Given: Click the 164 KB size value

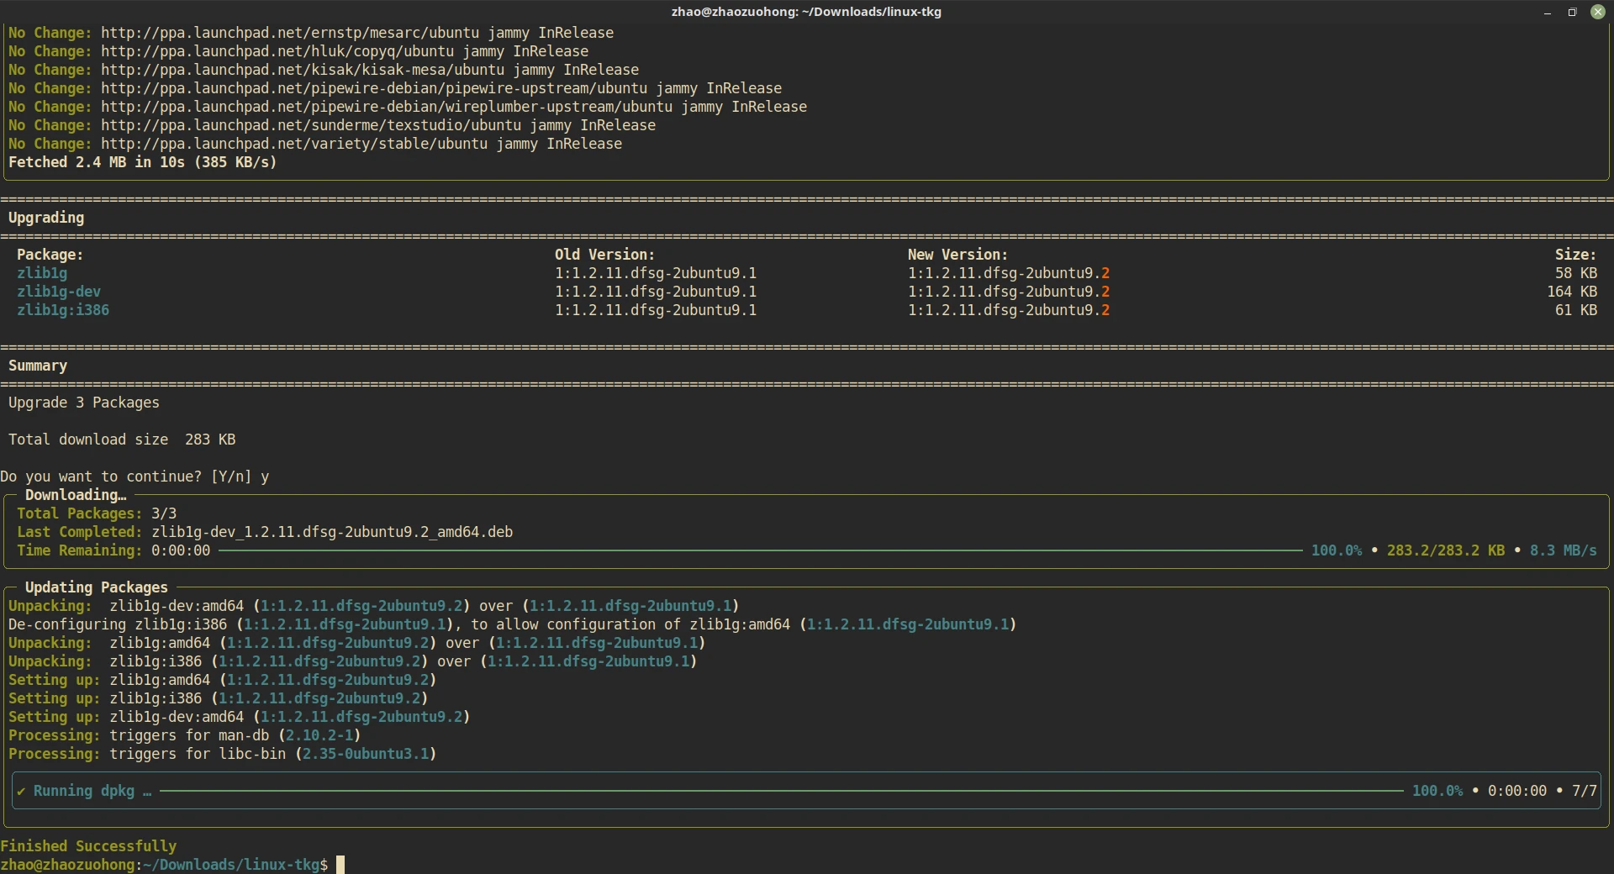Looking at the screenshot, I should (x=1572, y=292).
